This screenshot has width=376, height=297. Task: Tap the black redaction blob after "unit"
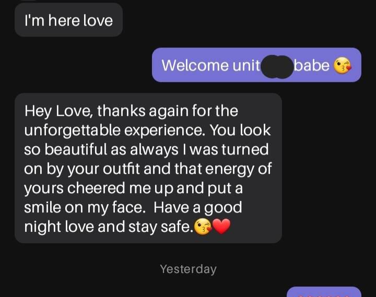click(277, 67)
